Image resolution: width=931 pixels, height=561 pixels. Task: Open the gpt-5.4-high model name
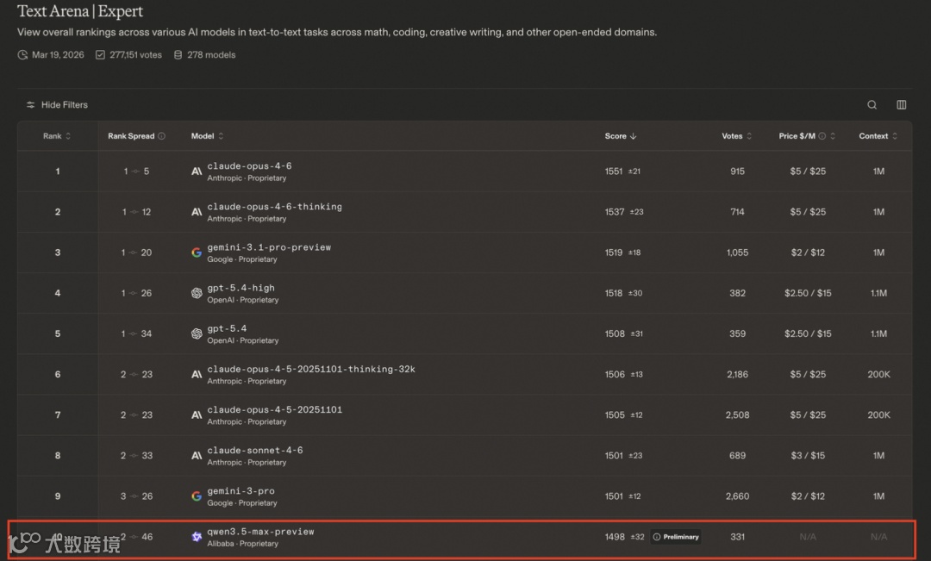241,288
